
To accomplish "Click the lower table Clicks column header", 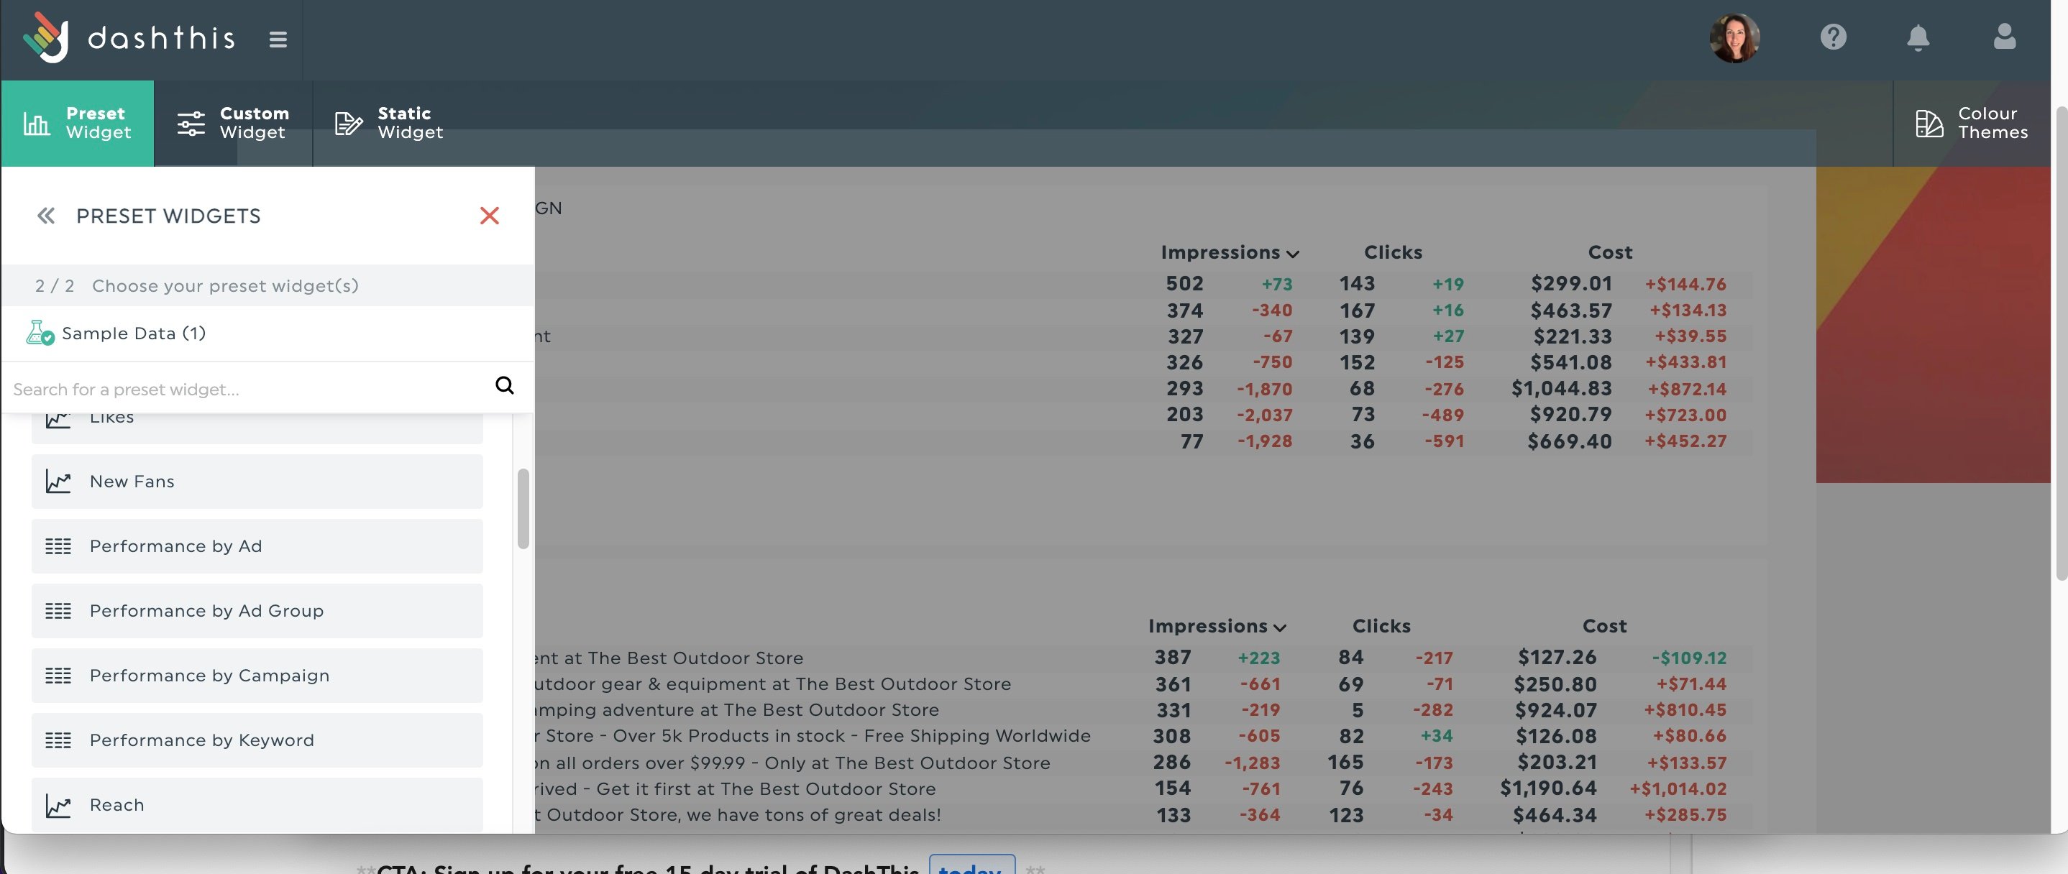I will [1381, 626].
